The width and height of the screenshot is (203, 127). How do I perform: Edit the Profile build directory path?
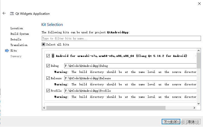(x=130, y=91)
